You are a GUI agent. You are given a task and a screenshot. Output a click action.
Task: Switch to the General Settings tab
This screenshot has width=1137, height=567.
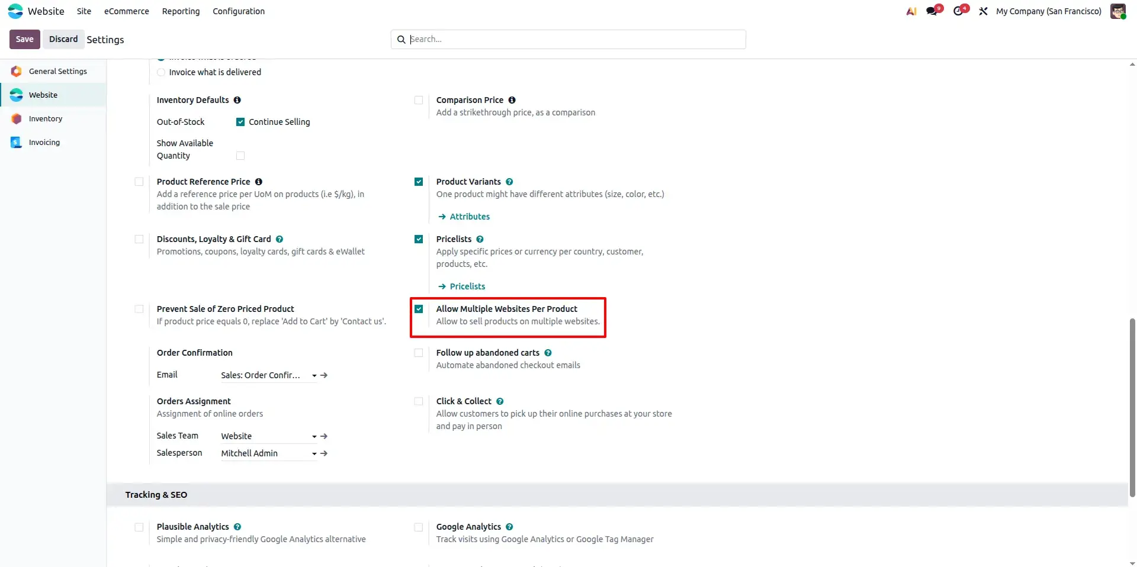(x=53, y=71)
